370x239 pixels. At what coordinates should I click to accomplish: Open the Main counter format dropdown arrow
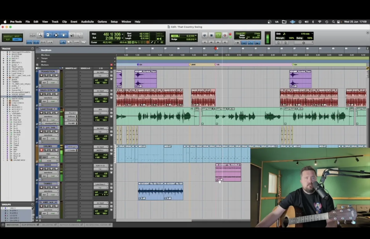(123, 34)
